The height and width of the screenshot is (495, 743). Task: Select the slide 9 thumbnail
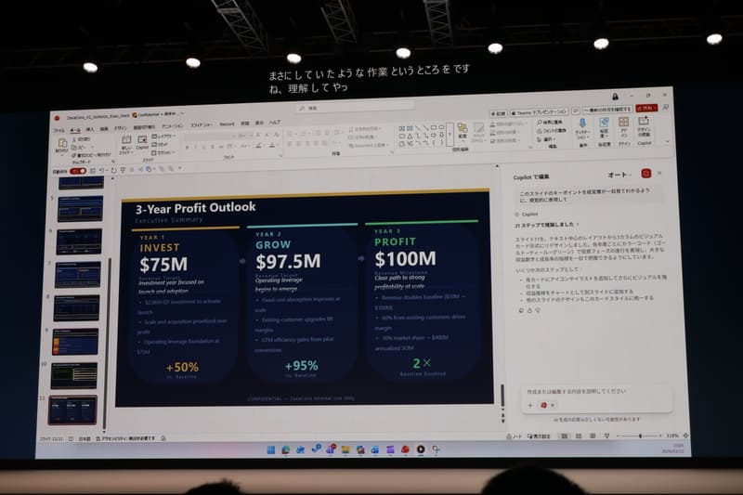75,342
